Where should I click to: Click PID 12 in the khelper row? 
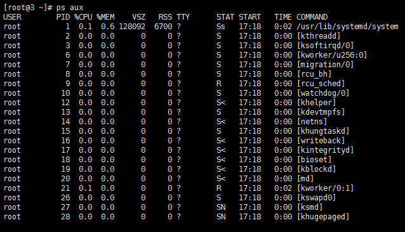(65, 103)
